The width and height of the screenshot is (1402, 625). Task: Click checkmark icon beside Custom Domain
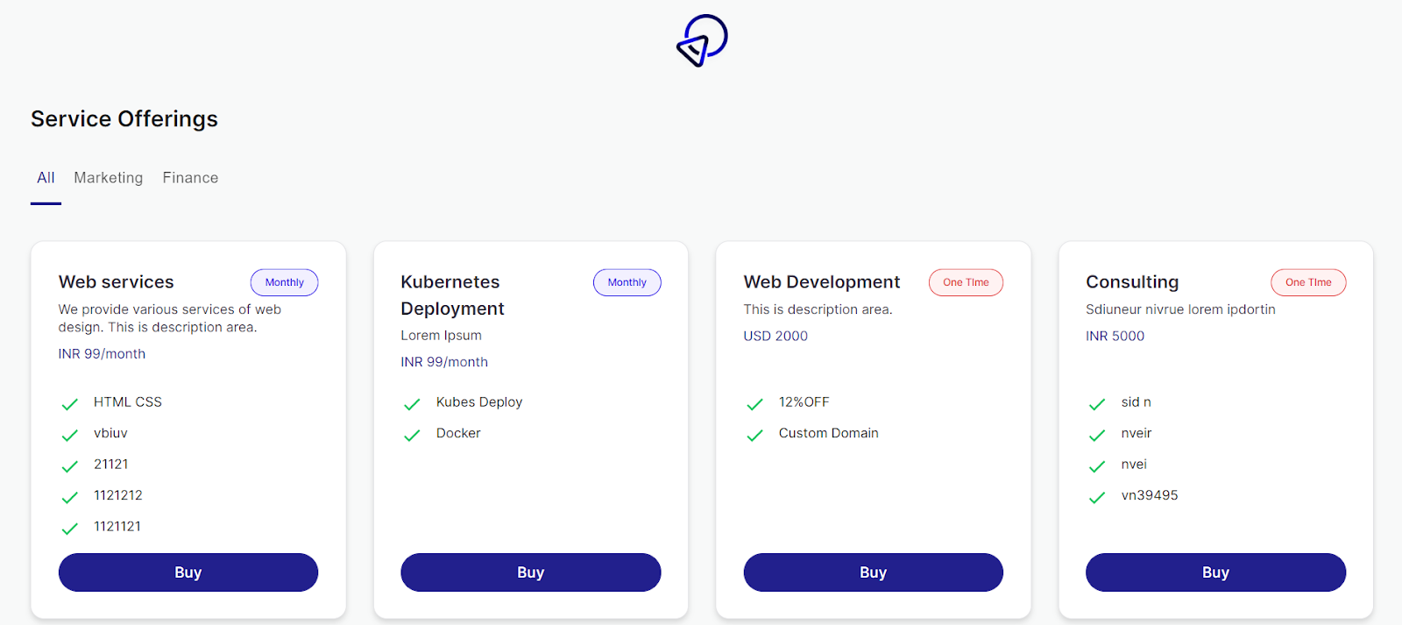click(x=754, y=436)
